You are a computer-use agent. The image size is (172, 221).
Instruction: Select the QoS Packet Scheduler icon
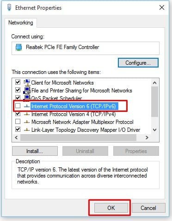click(27, 98)
